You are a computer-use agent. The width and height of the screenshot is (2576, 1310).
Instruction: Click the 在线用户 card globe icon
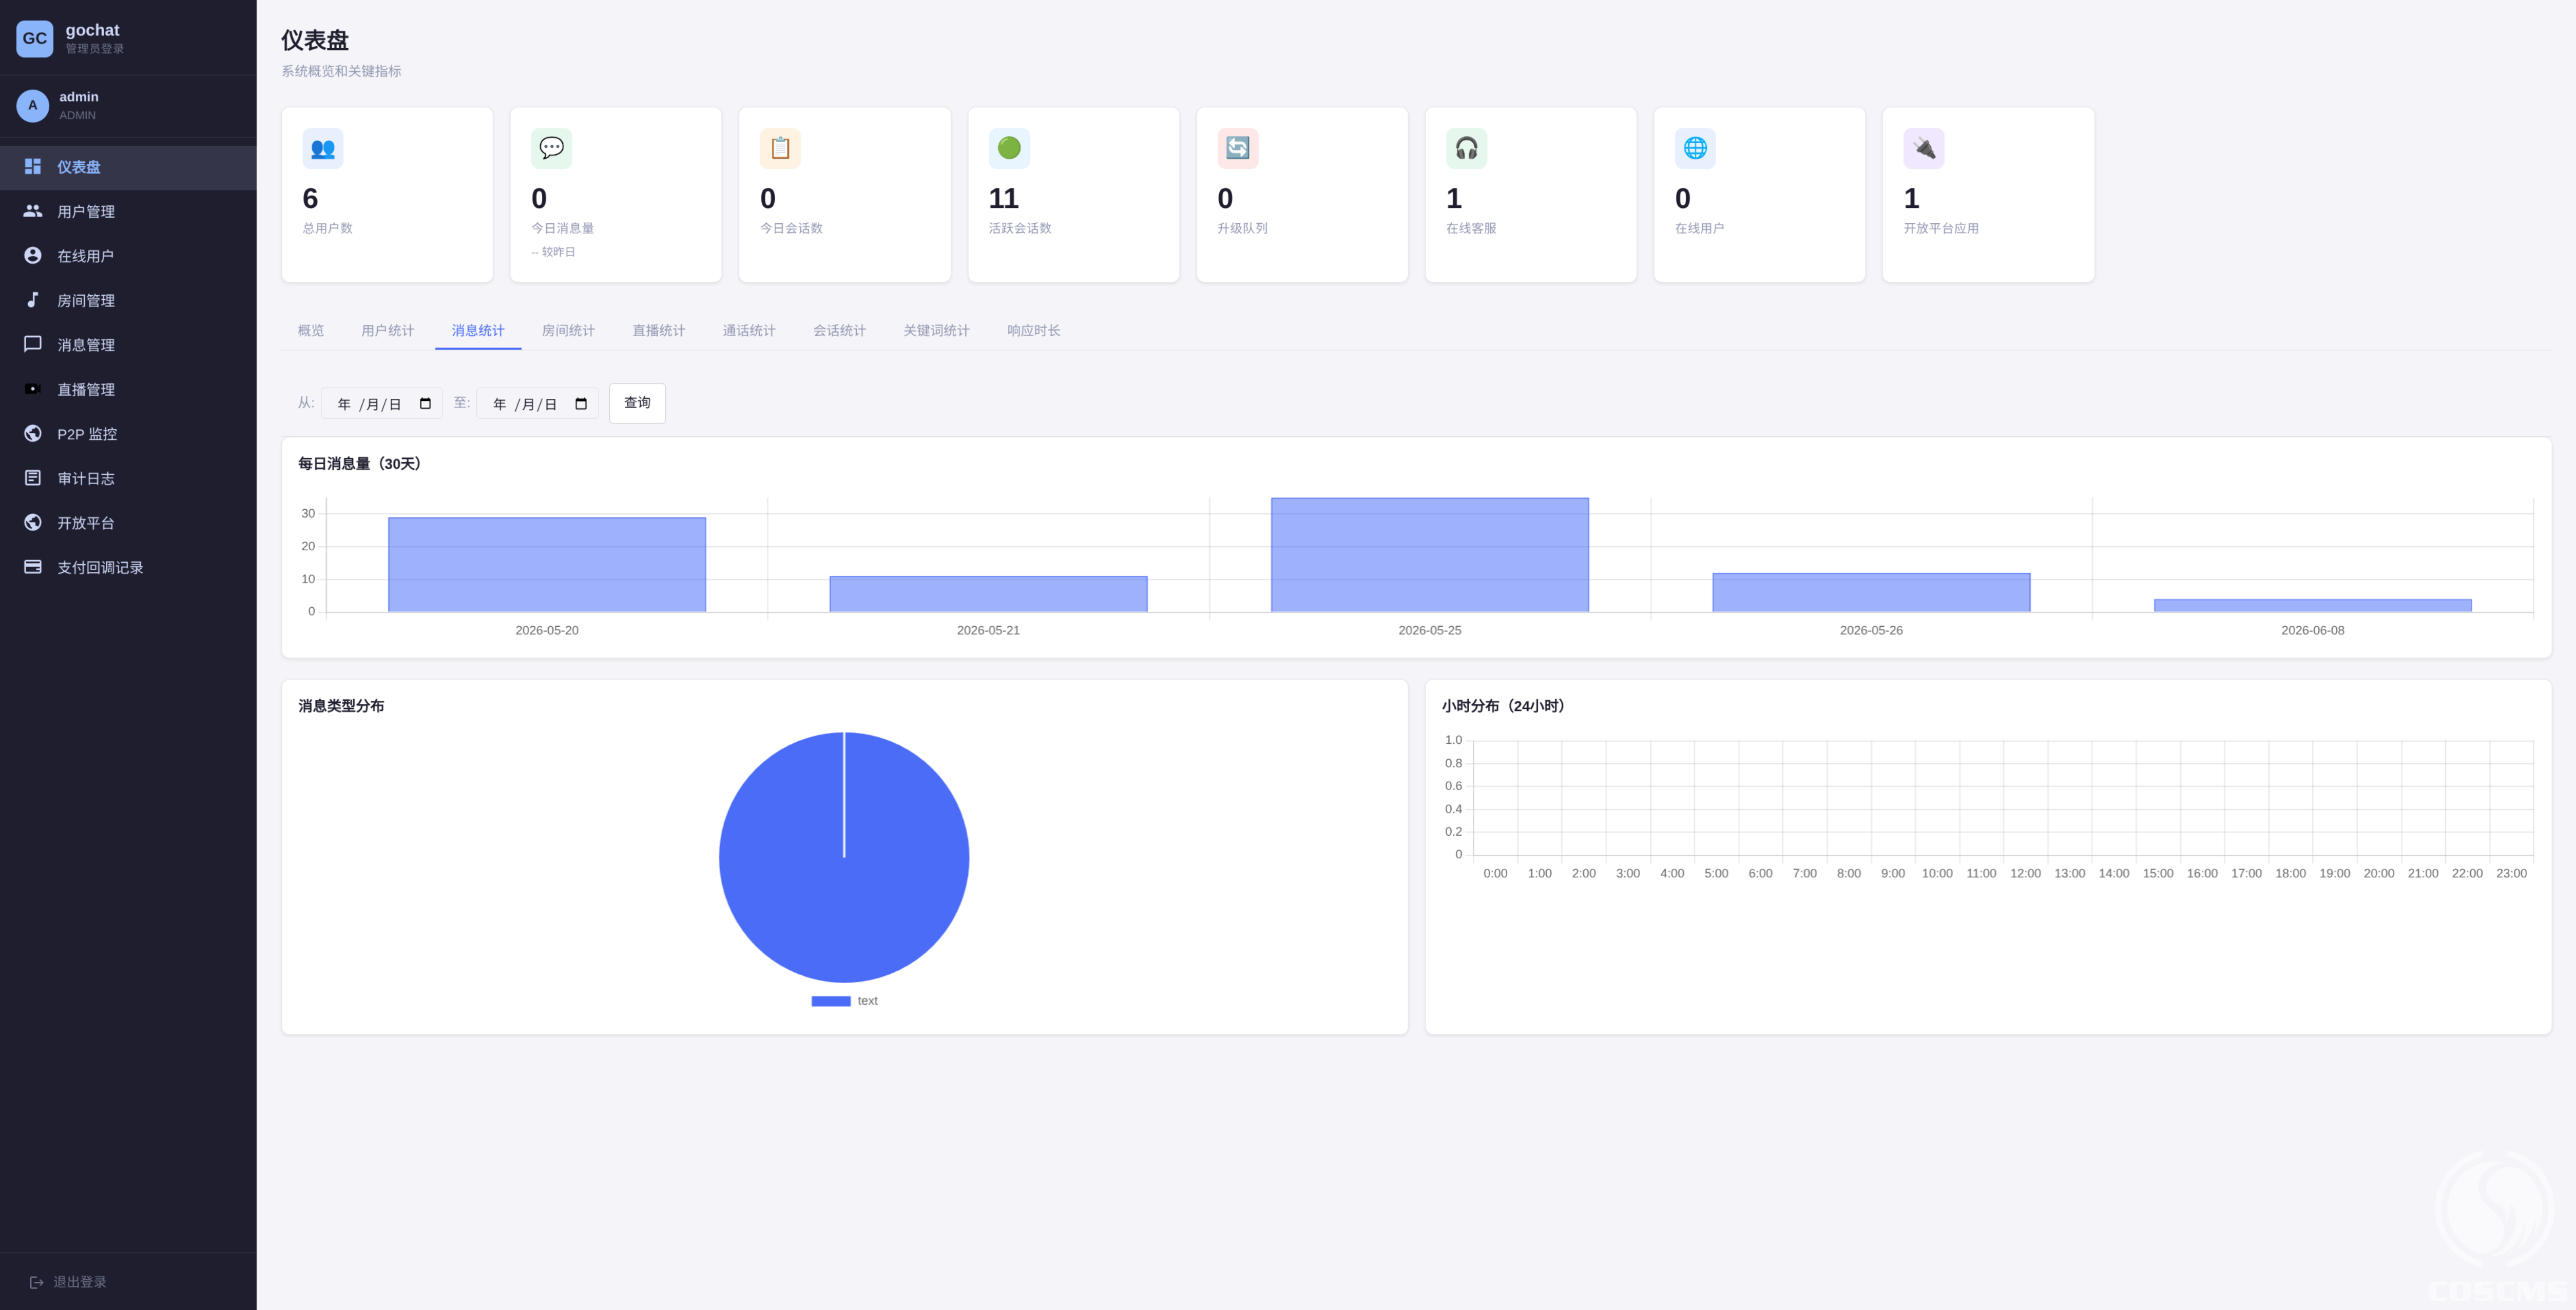point(1695,148)
